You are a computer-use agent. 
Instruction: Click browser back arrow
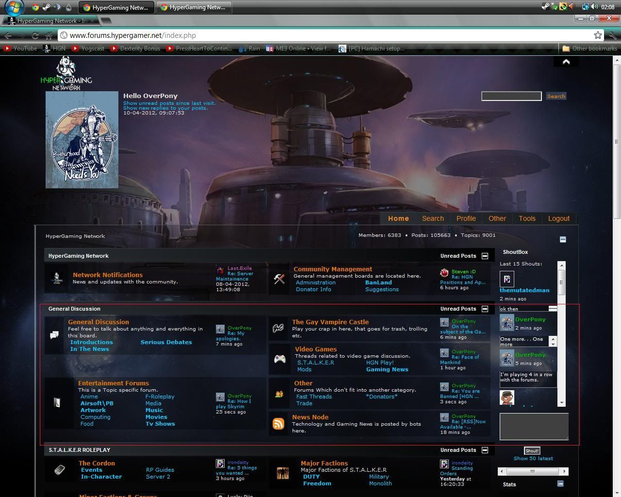point(8,35)
